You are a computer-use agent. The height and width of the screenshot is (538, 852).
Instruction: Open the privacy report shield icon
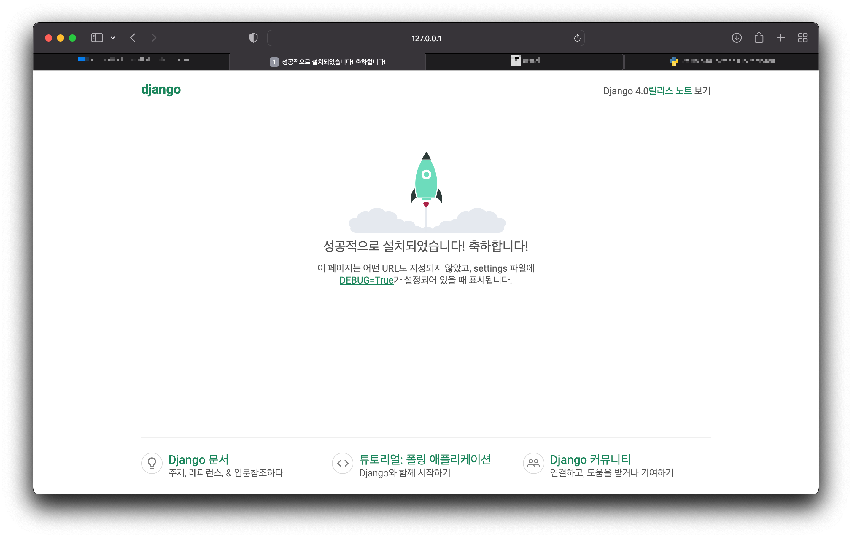253,38
